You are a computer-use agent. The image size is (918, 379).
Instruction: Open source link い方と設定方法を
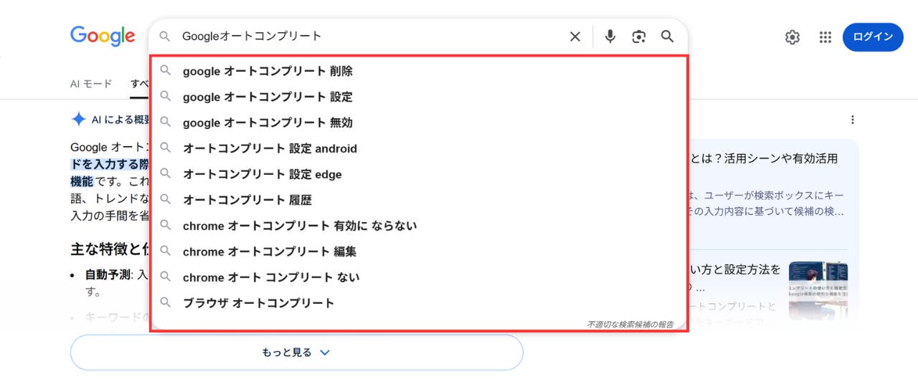734,269
